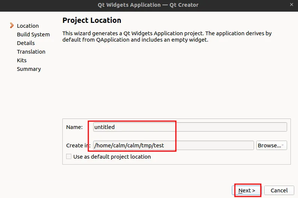The width and height of the screenshot is (298, 198).
Task: Close the Qt Creator wizard window
Action: pos(292,4)
